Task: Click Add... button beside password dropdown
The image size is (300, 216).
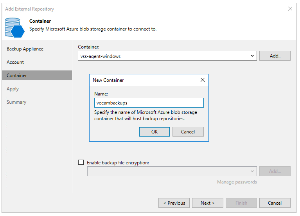Action: pyautogui.click(x=275, y=171)
